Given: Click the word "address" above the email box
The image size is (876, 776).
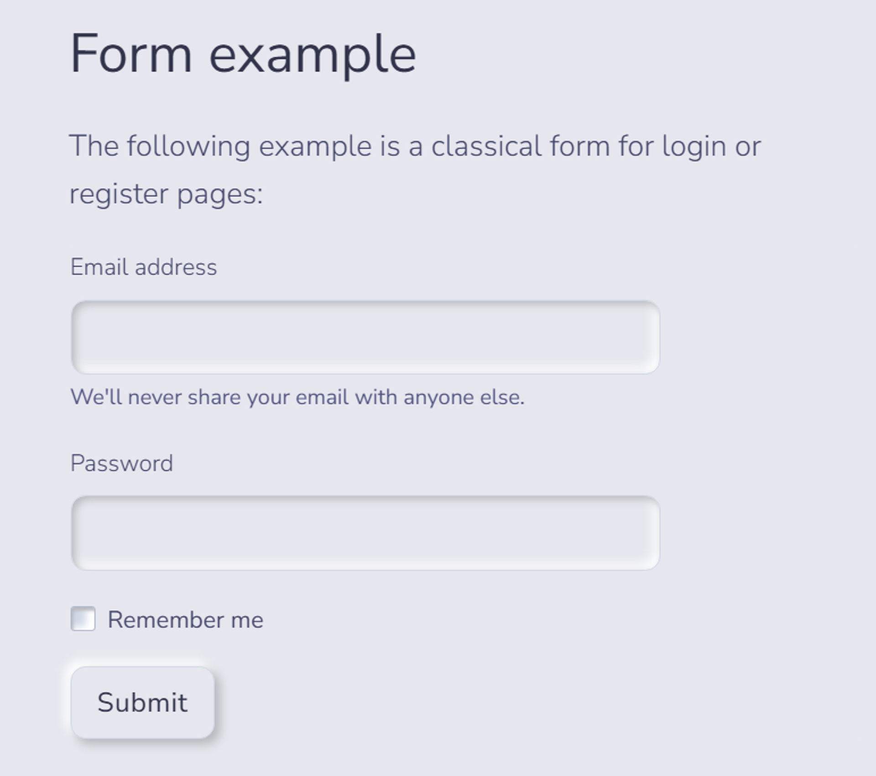Looking at the screenshot, I should point(176,267).
